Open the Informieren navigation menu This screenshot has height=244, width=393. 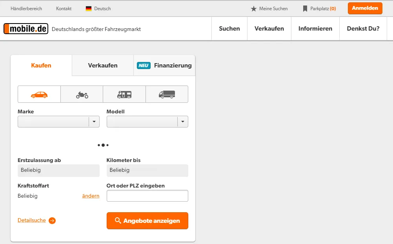click(315, 29)
